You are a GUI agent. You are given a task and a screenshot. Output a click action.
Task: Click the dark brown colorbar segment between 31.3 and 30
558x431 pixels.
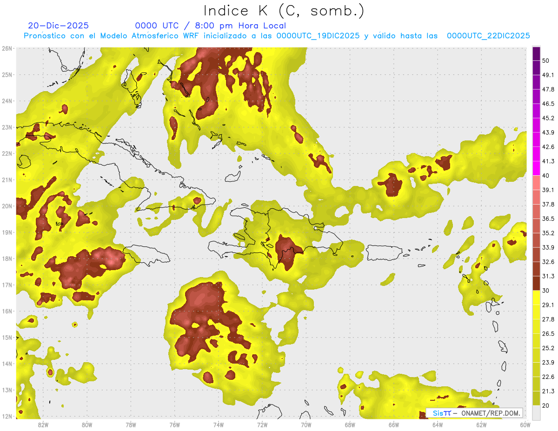coord(537,283)
